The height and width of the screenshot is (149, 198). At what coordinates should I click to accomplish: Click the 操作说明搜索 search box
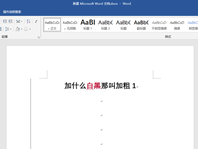coord(12,12)
